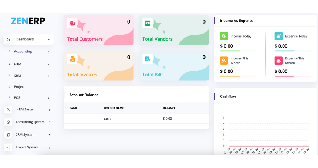
Task: Click the 13-Jul label on chart axis
Action: click(x=306, y=151)
